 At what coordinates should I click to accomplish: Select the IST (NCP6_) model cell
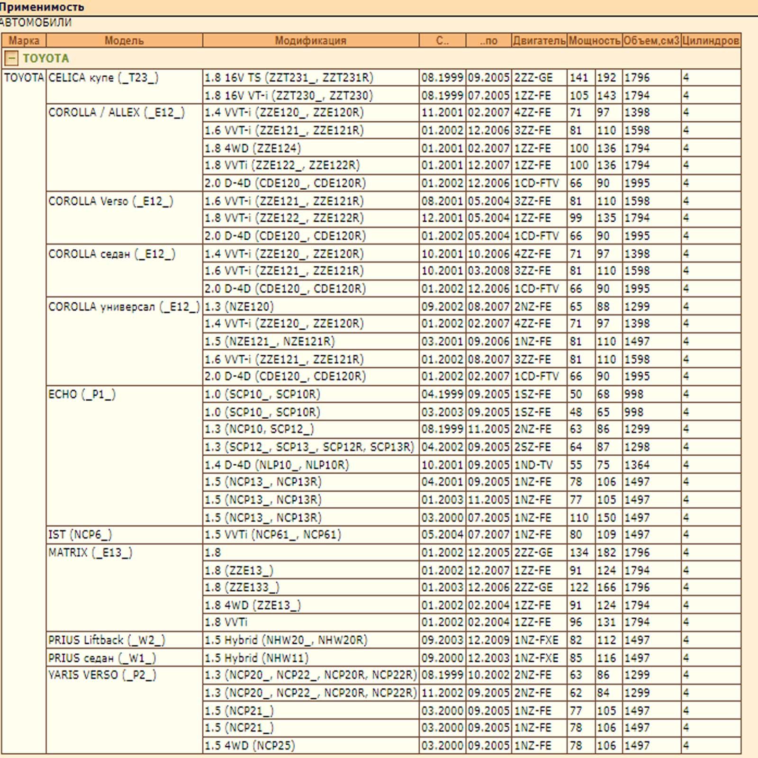click(80, 535)
